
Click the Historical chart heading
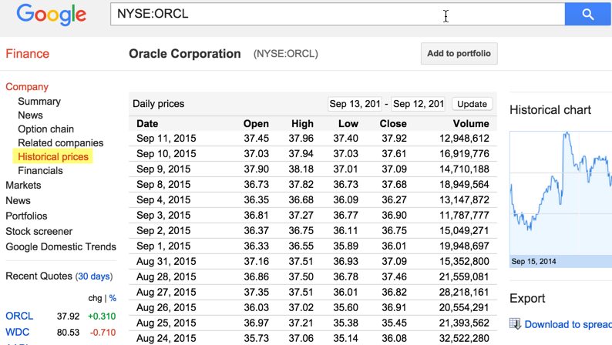point(550,110)
